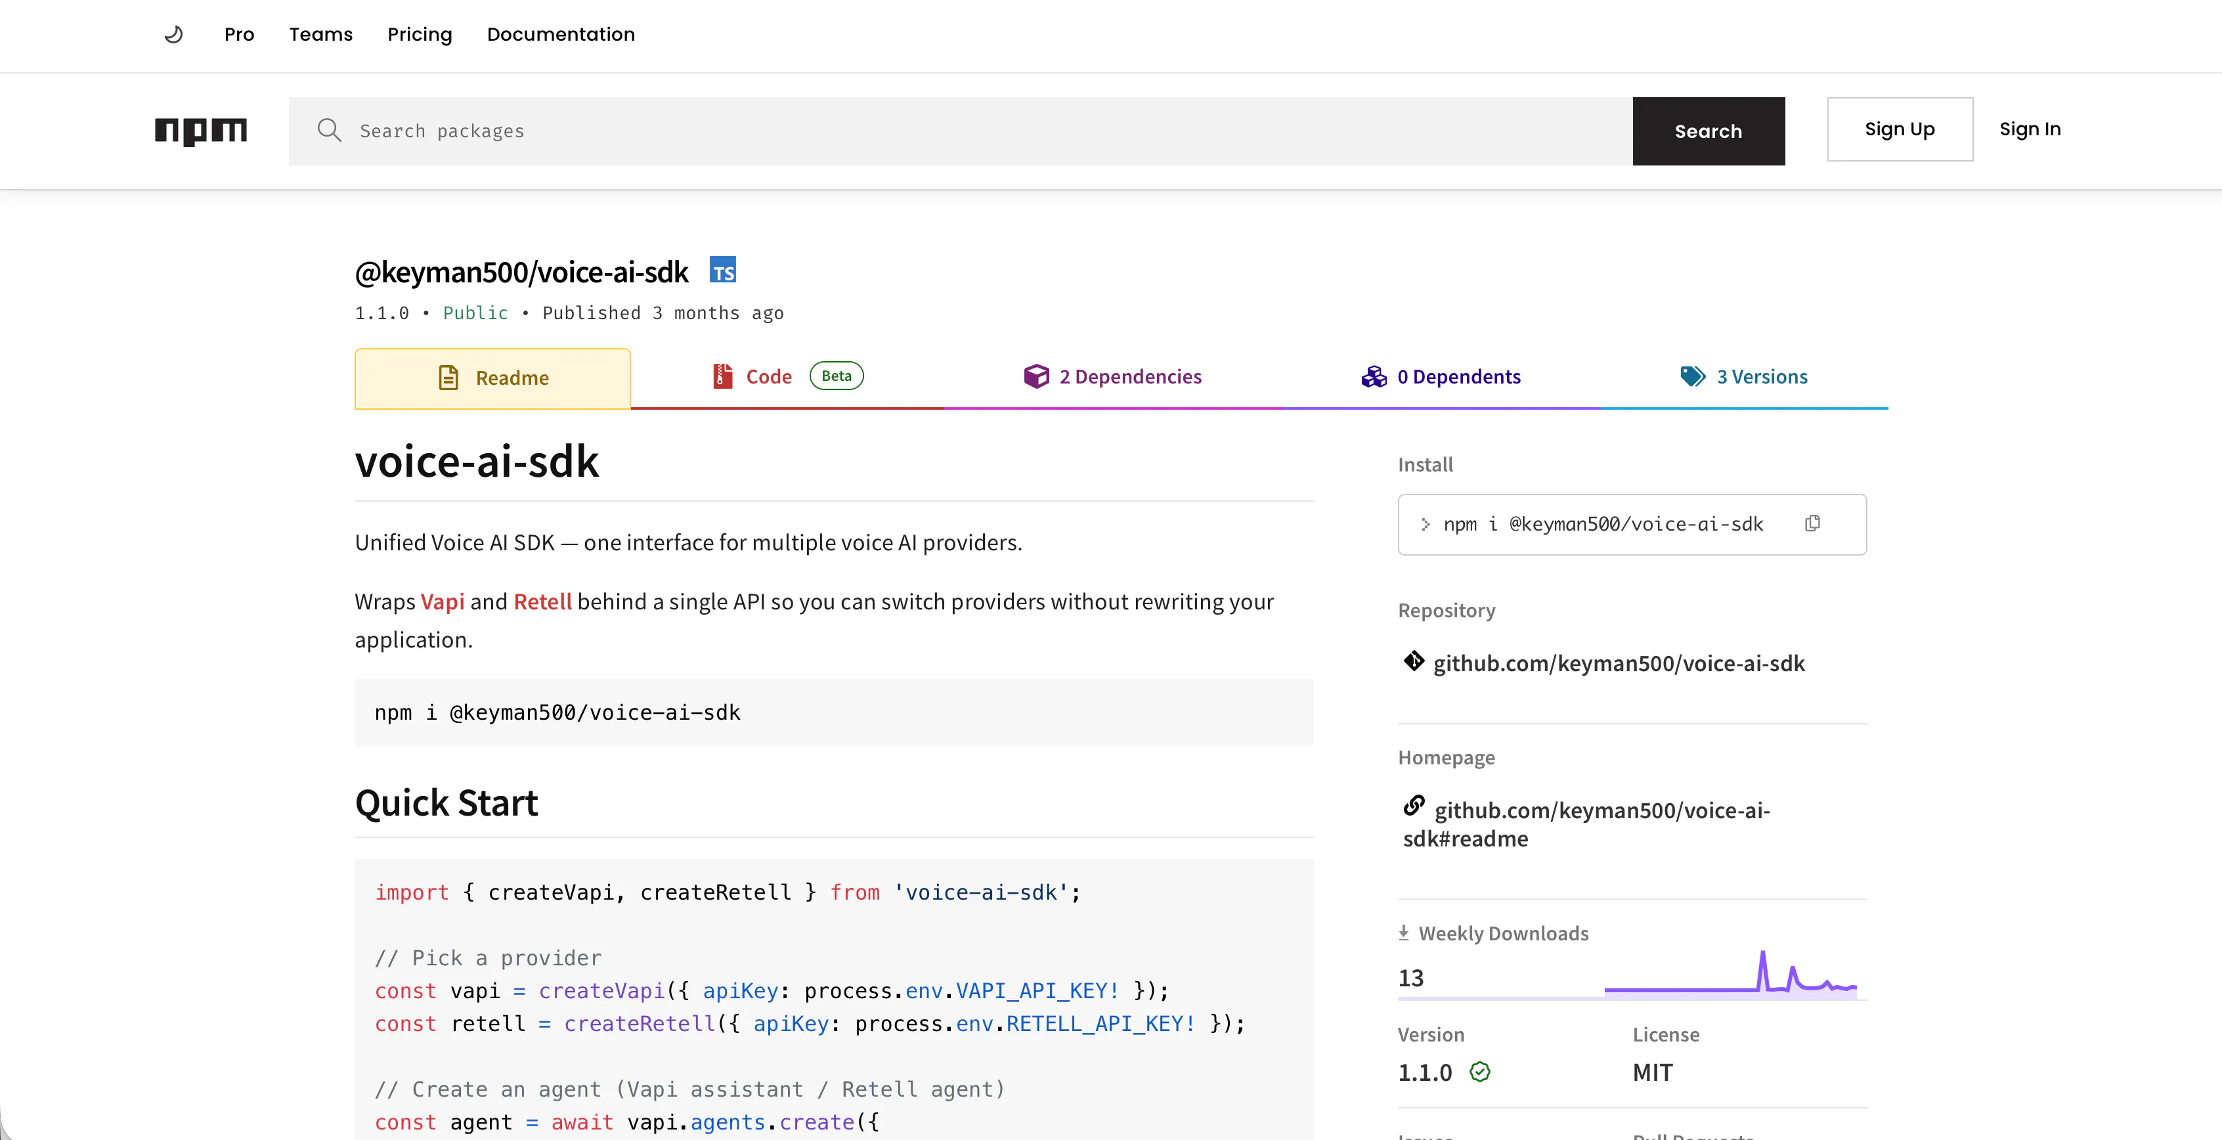2222x1140 pixels.
Task: Click the Quick Start heading
Action: 447,802
